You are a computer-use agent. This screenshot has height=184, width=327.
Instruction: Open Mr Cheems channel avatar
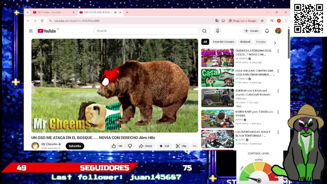[x=35, y=146]
